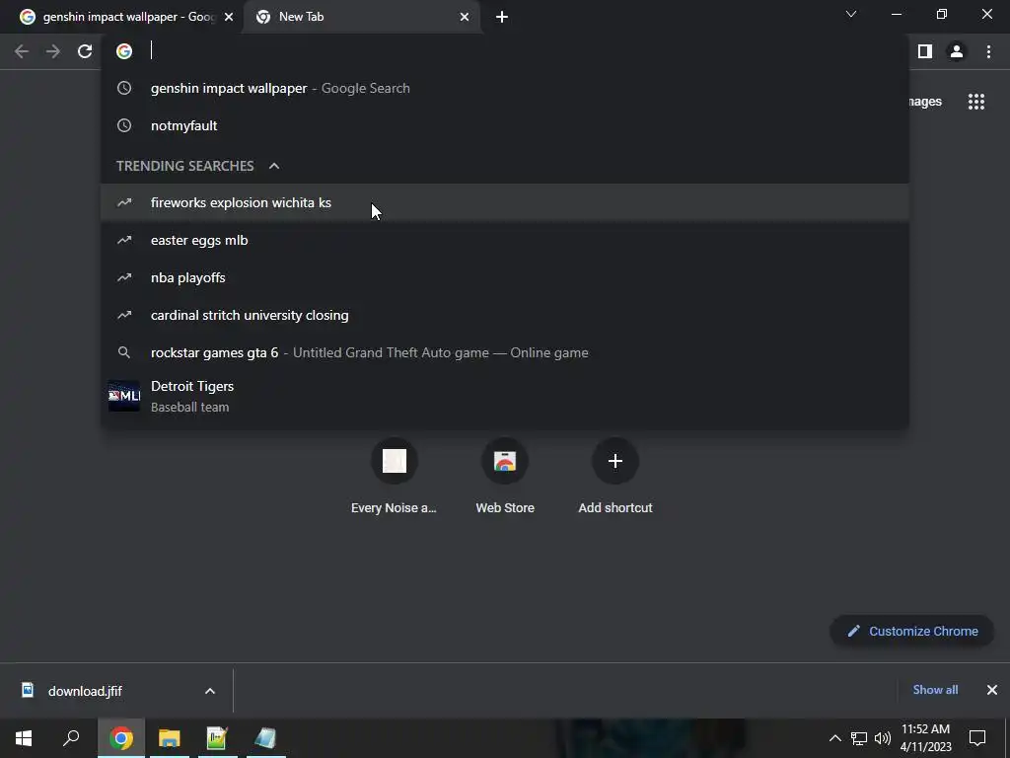Select easter eggs mlb trending search
The image size is (1010, 758).
click(505, 240)
